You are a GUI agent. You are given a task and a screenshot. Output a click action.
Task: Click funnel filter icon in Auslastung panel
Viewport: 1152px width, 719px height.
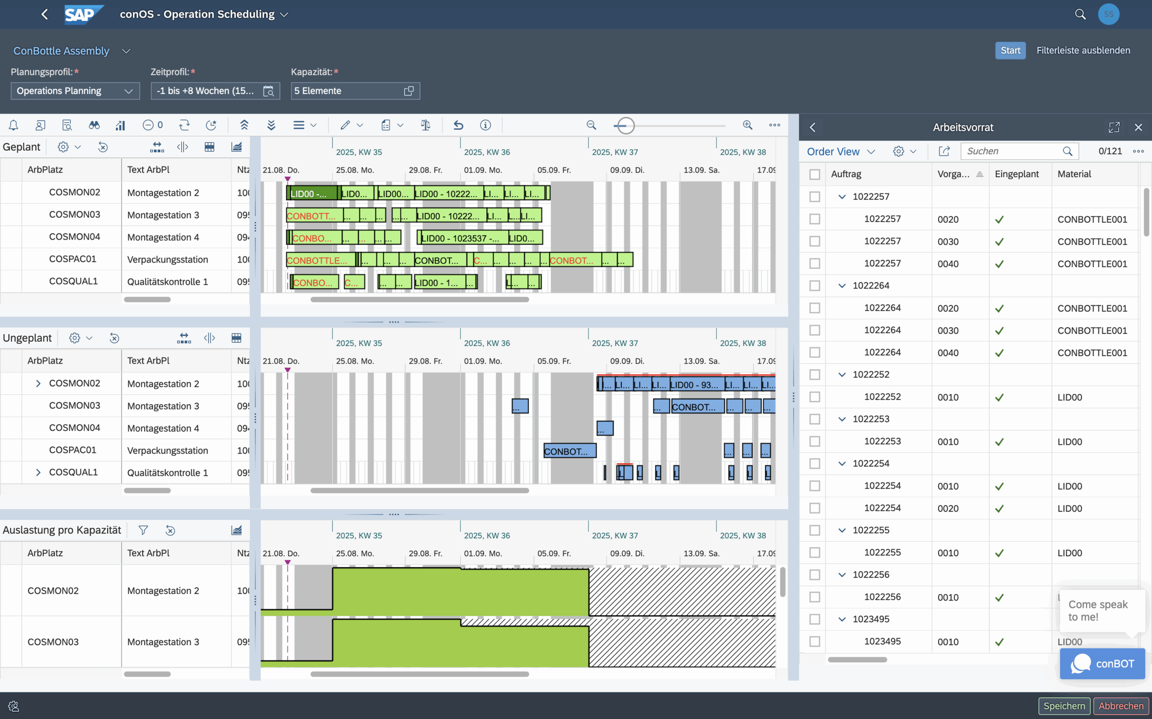point(143,530)
